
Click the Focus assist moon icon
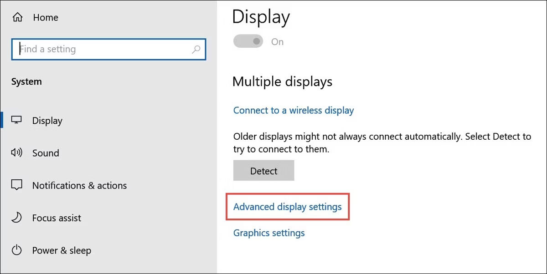[17, 218]
